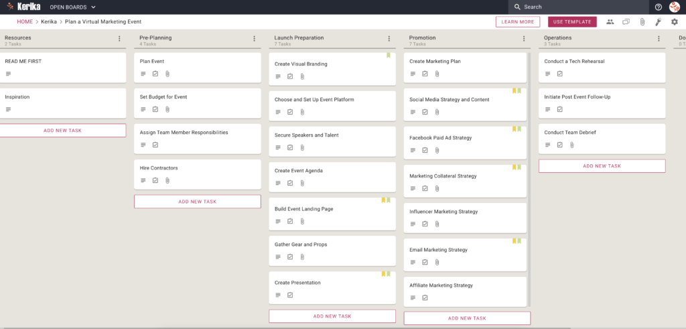This screenshot has height=329, width=686.
Task: Open the OPEN BOARDS dropdown
Action: [72, 7]
